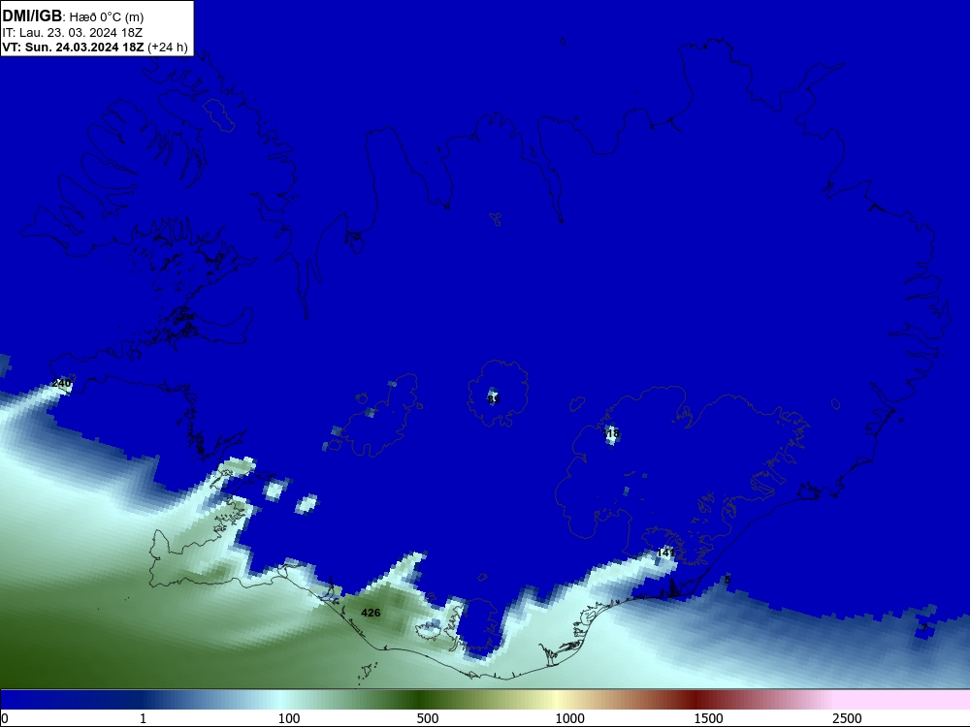Click the 118 value label on the glacier

[x=610, y=433]
